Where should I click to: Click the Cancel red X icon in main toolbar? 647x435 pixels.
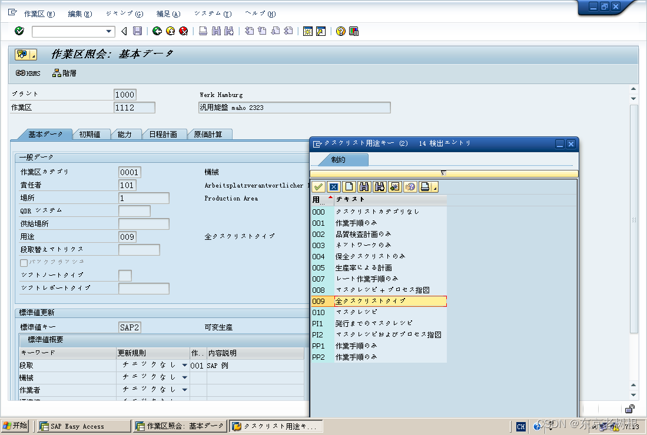[183, 31]
